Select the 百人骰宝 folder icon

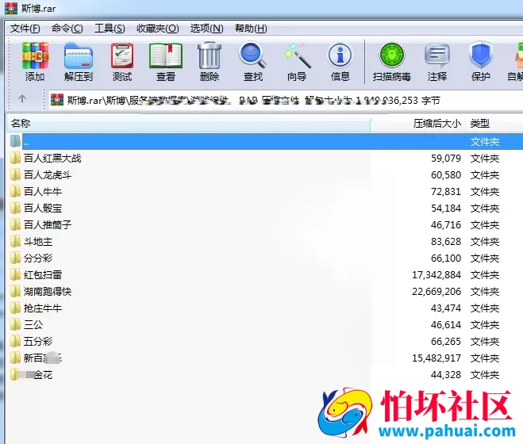(15, 208)
